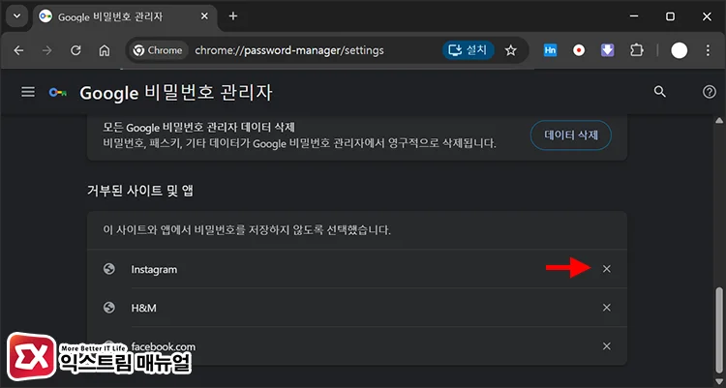
Task: Open the purple download extension icon
Action: point(608,50)
